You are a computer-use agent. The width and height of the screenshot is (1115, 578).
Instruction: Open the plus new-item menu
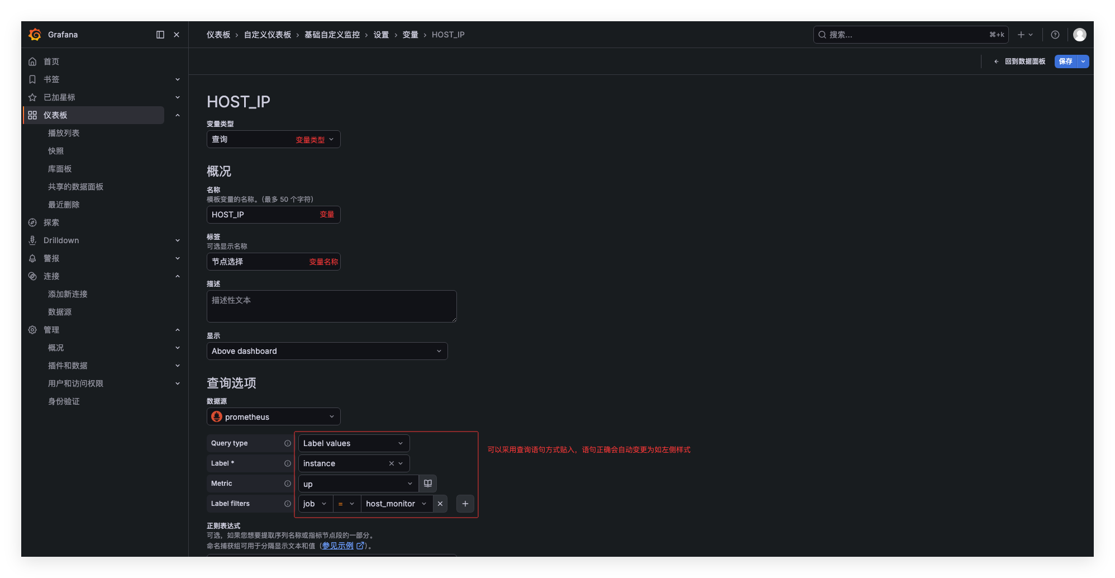coord(1025,35)
